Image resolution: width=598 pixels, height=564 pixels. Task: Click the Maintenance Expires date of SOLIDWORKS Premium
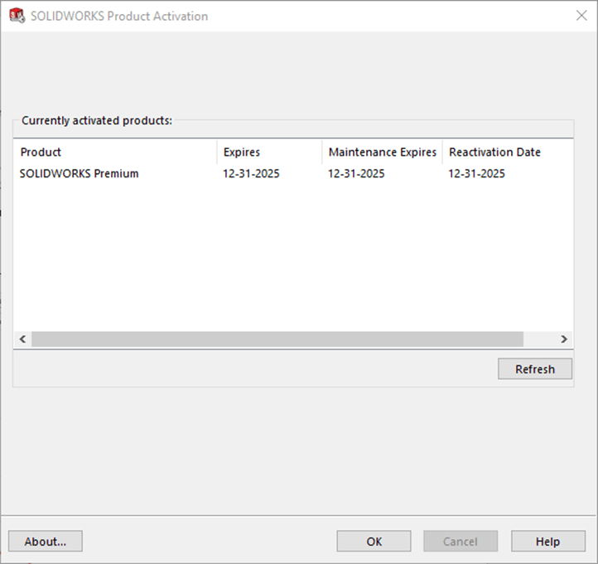coord(356,174)
